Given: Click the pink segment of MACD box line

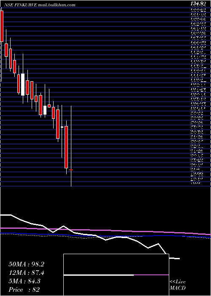Looking at the screenshot, I should coord(151,275).
